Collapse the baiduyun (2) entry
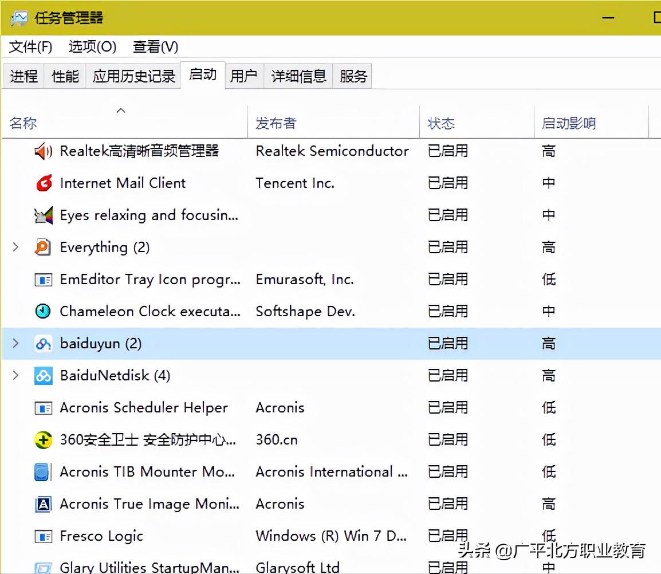 (13, 343)
